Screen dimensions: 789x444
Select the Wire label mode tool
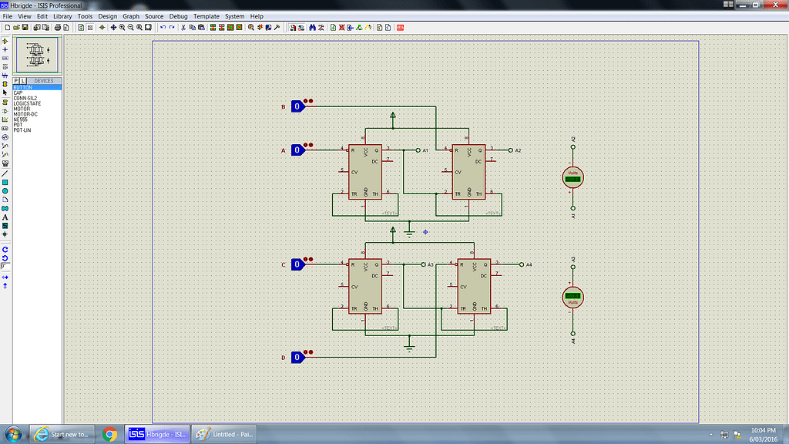tap(5, 58)
